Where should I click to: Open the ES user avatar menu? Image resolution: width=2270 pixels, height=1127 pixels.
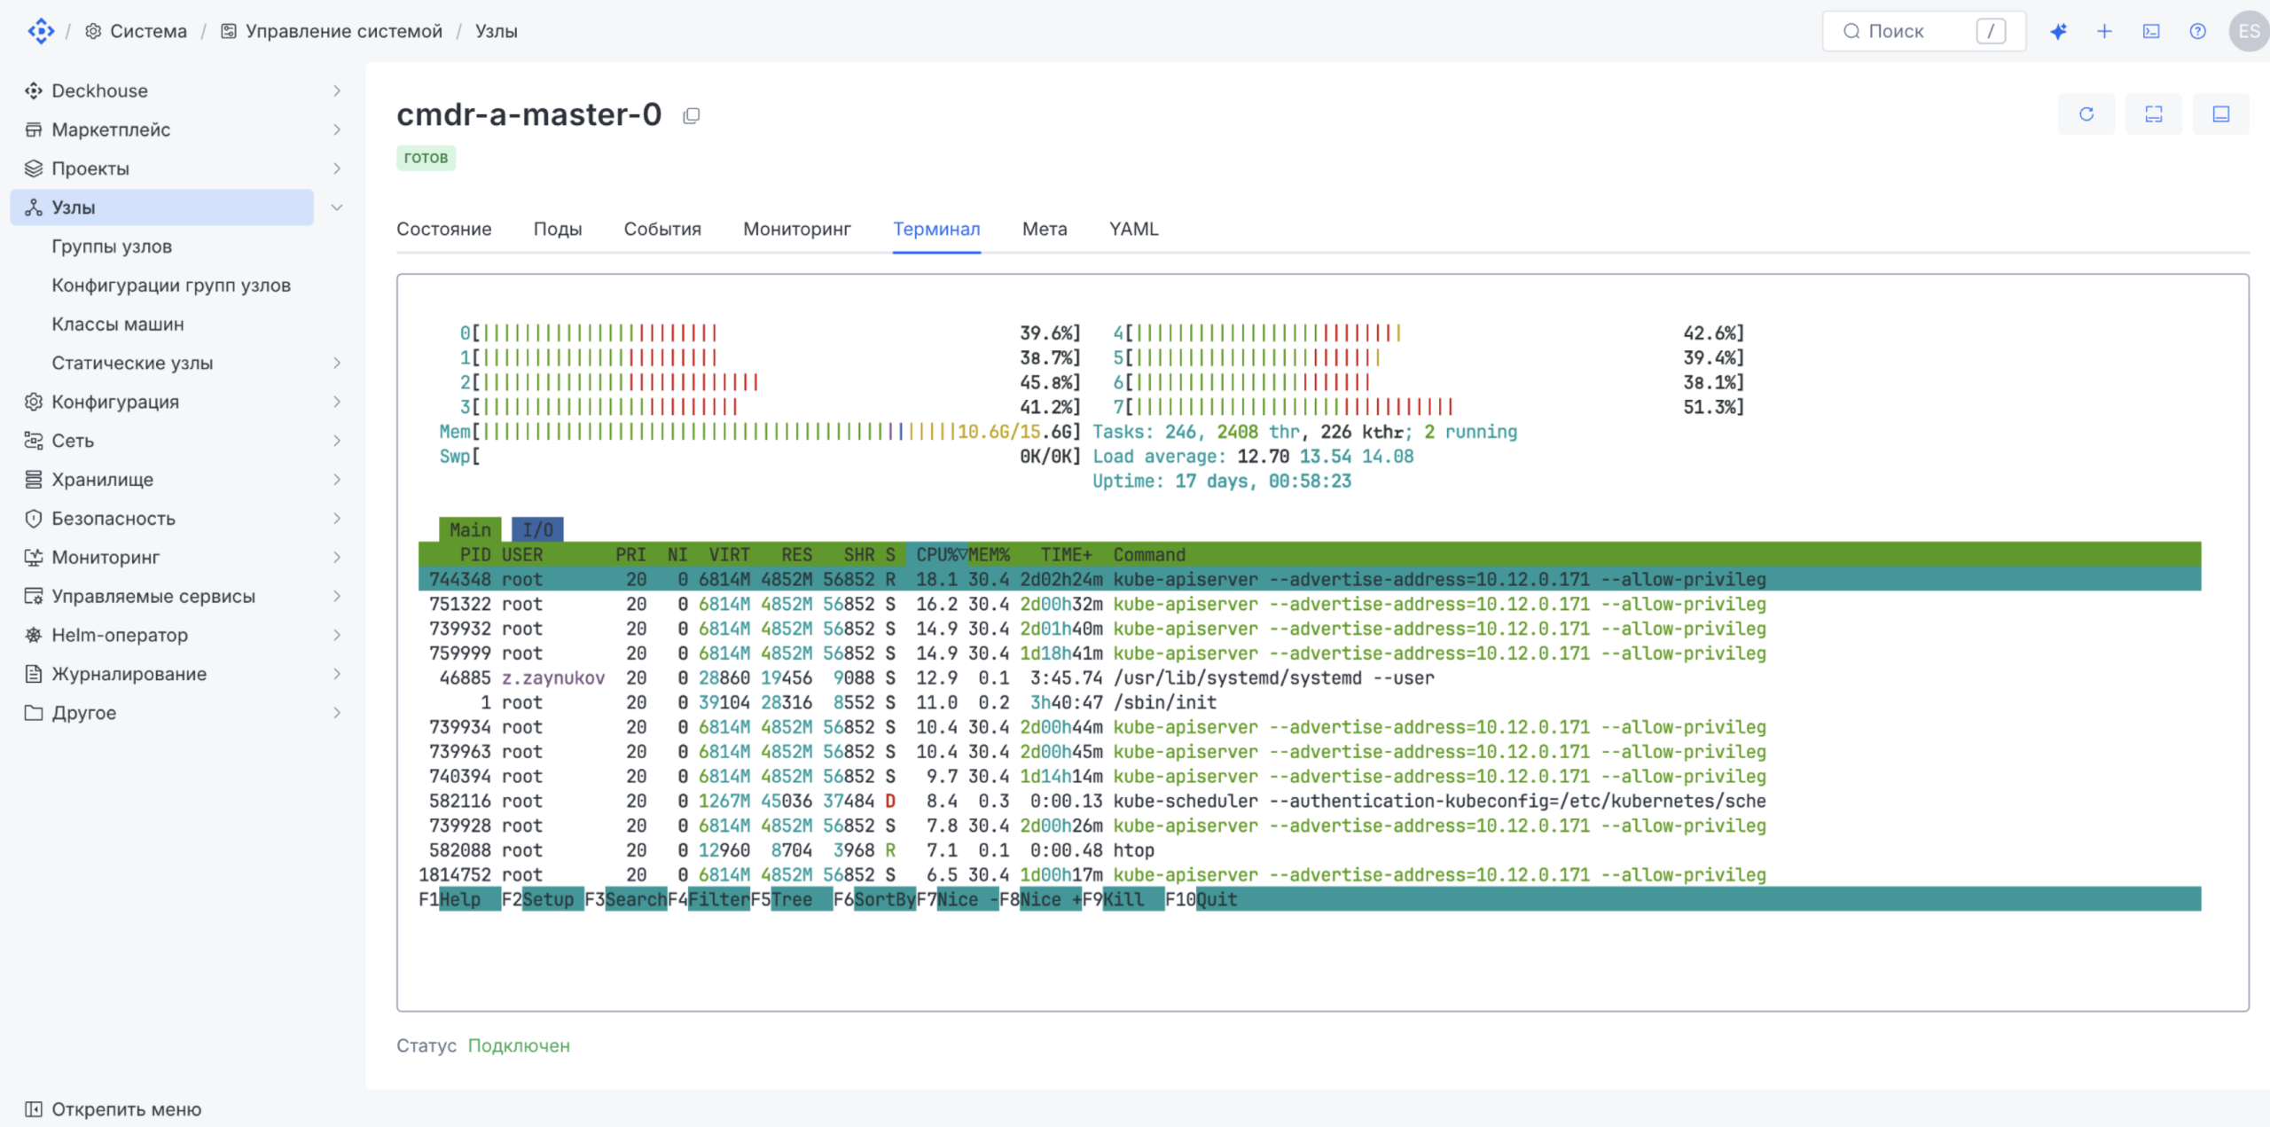pyautogui.click(x=2249, y=31)
